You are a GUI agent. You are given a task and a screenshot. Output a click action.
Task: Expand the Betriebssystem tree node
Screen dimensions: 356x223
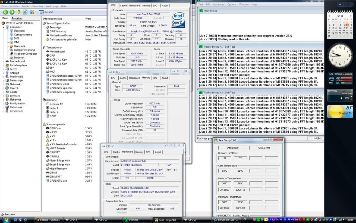click(x=4, y=65)
